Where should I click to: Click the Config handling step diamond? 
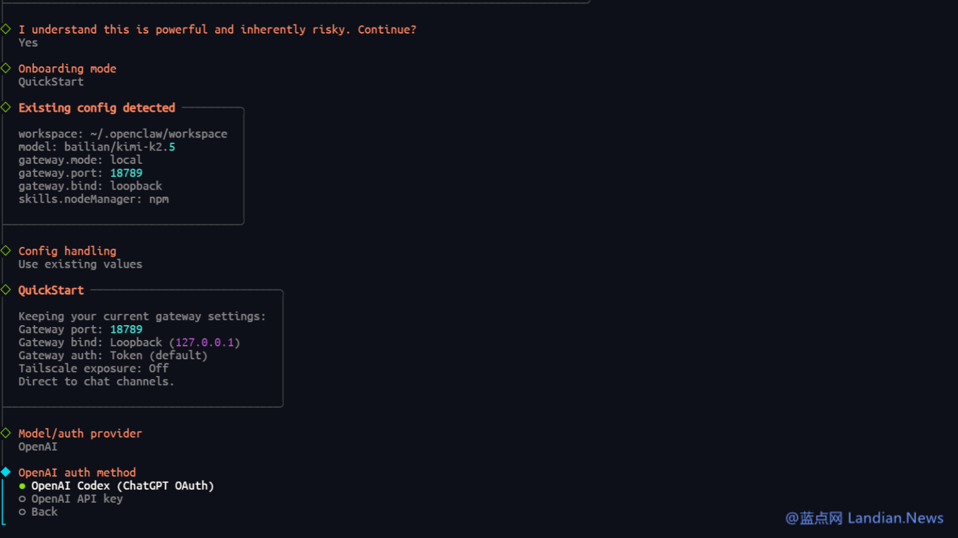[6, 250]
